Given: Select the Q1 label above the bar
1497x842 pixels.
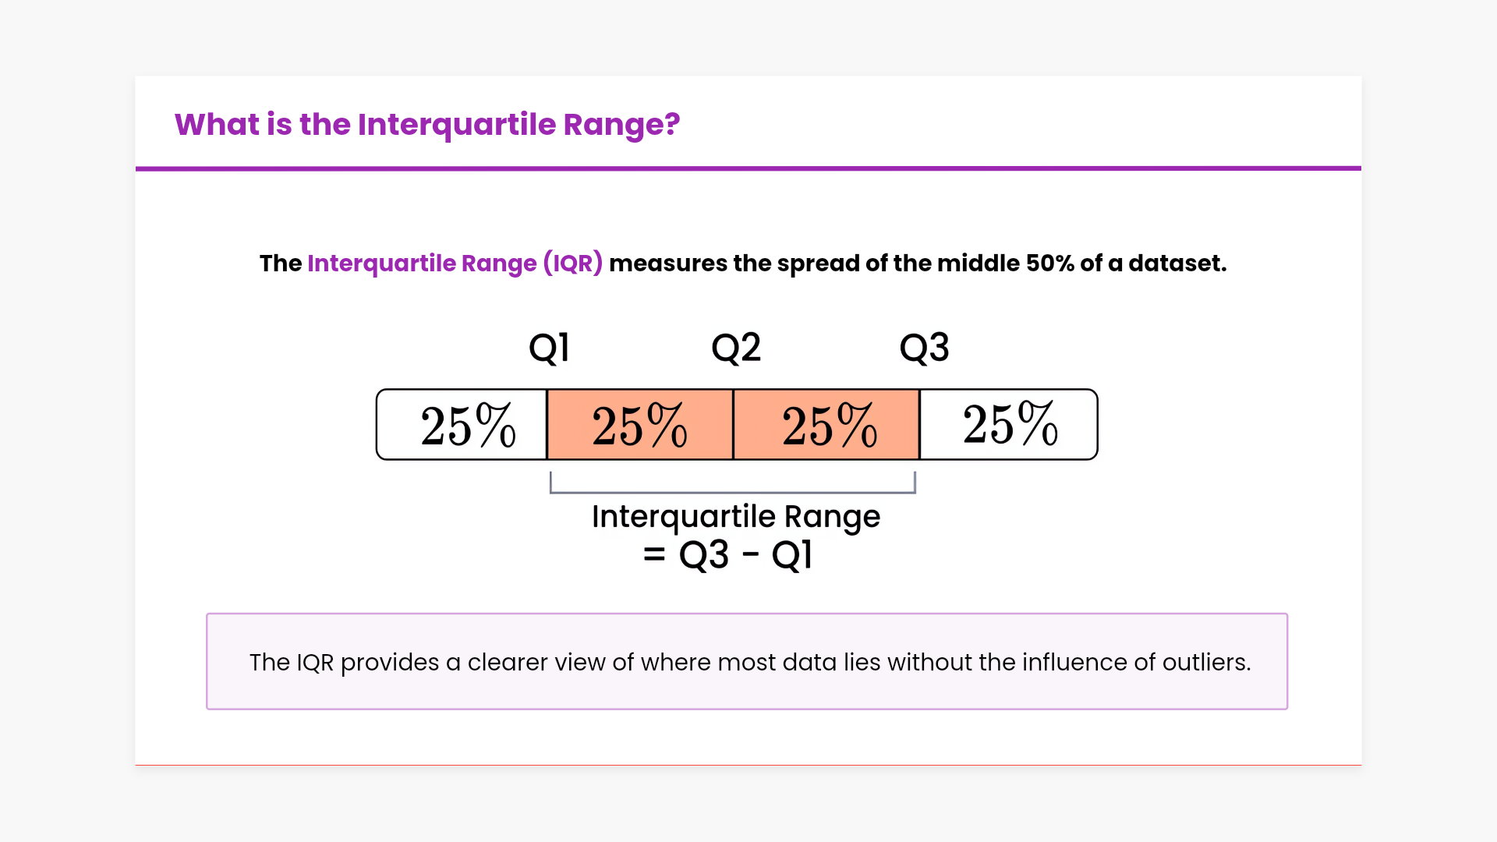Looking at the screenshot, I should click(549, 348).
